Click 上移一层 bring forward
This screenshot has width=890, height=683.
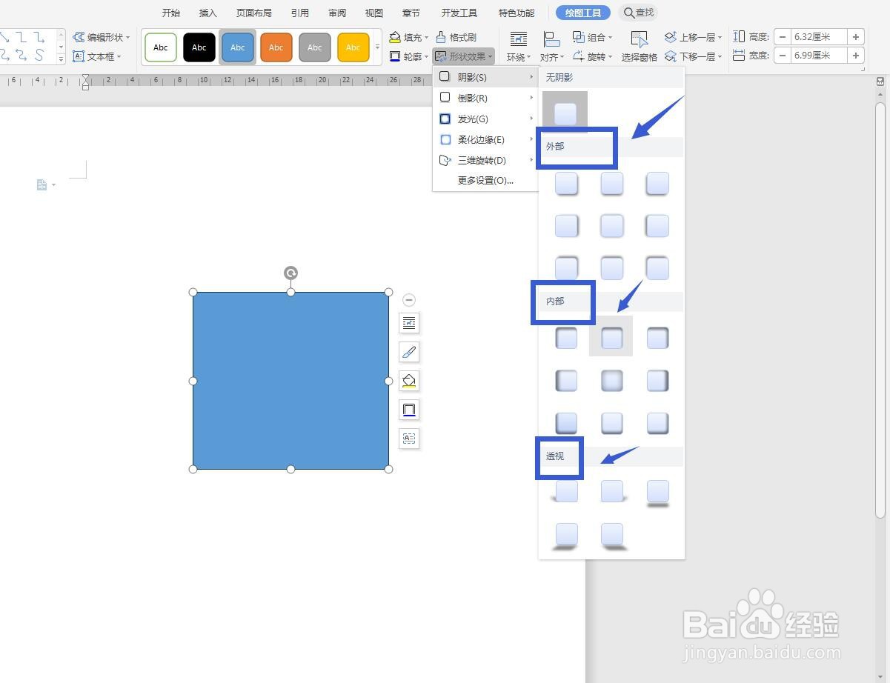(694, 37)
